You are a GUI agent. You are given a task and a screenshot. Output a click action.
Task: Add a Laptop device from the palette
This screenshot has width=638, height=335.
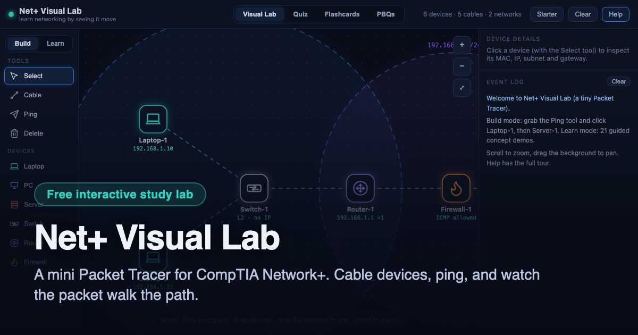(x=39, y=166)
